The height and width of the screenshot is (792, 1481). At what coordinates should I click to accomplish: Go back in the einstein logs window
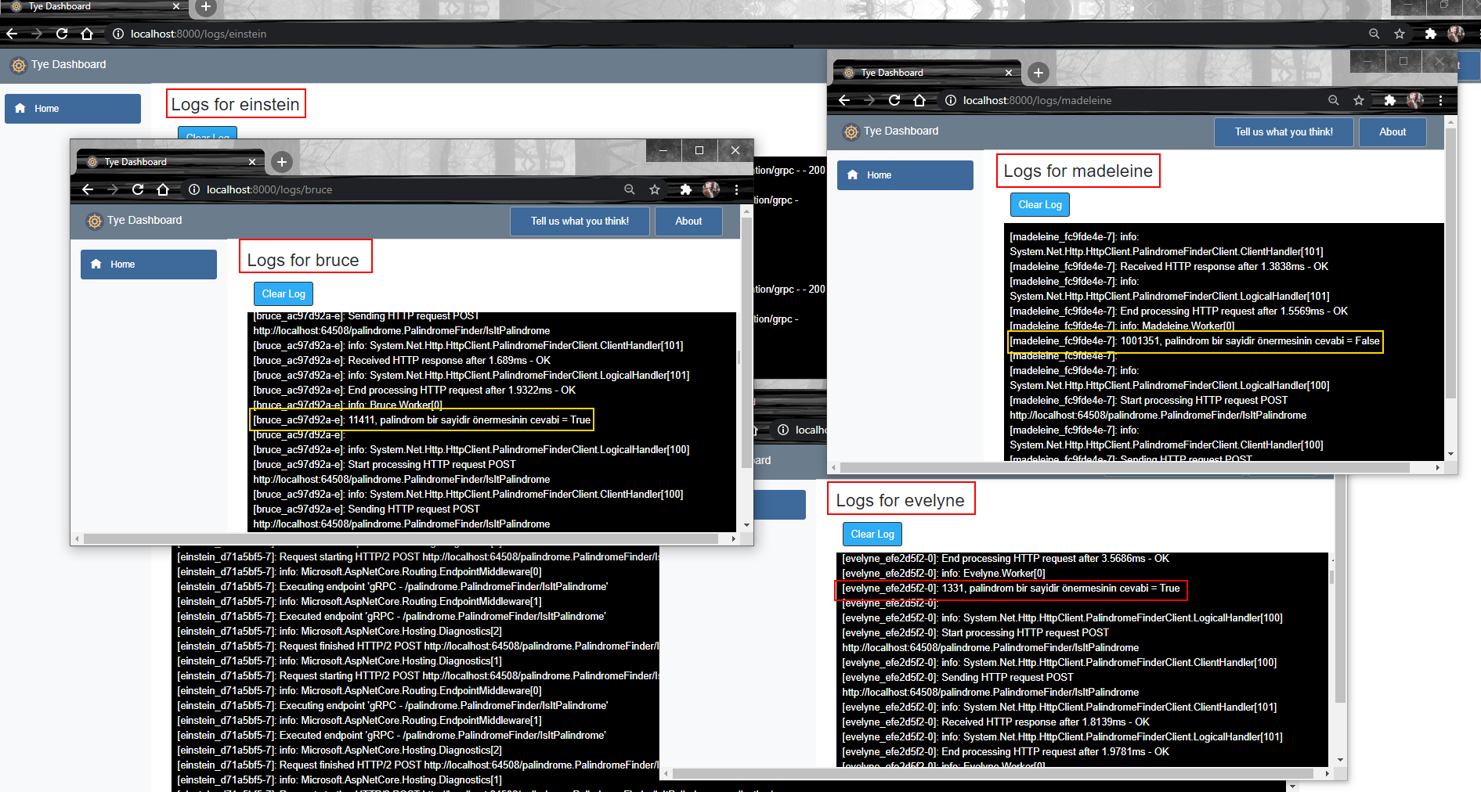(12, 34)
